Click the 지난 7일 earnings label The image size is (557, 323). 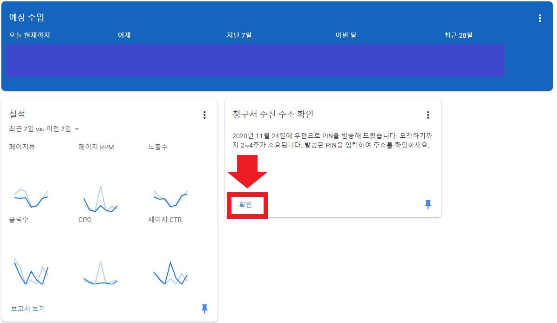239,35
